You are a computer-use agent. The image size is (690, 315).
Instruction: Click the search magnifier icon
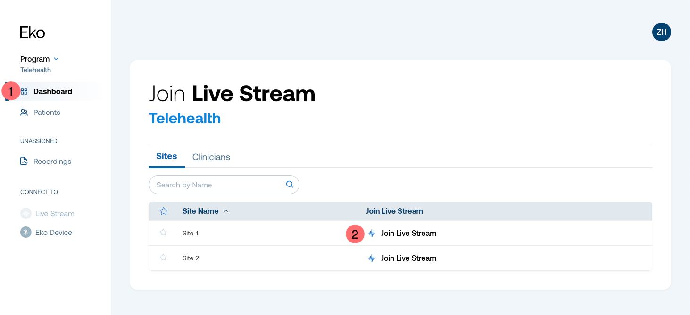click(289, 185)
